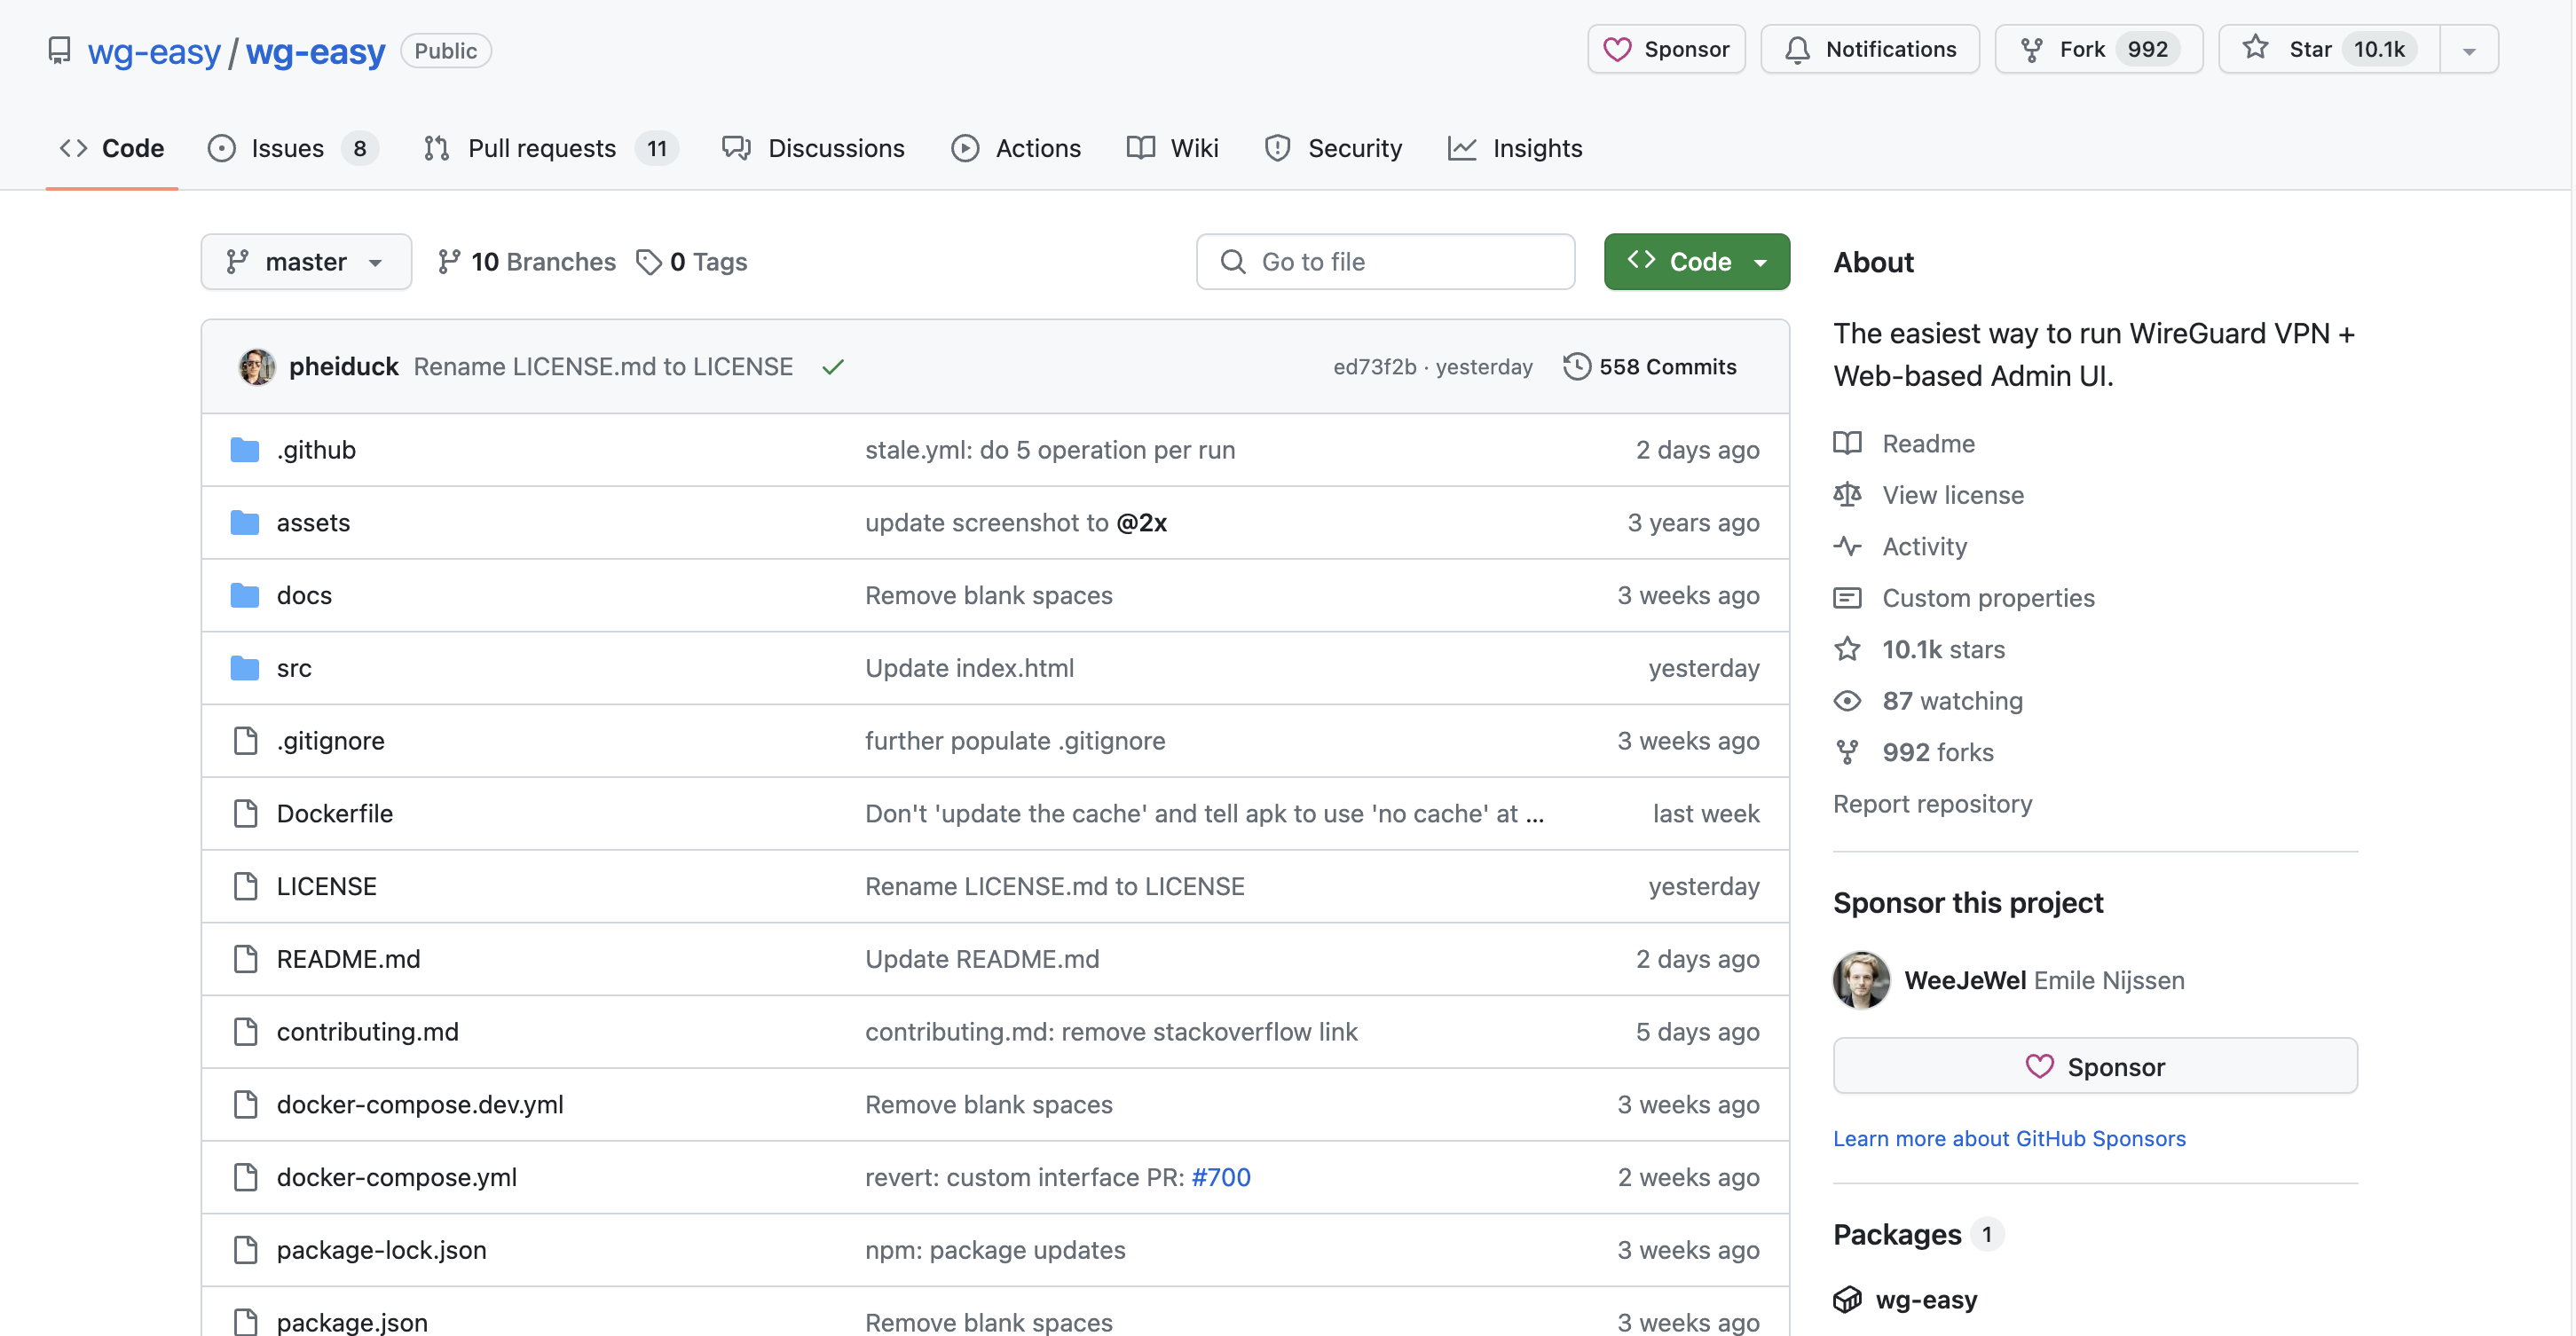This screenshot has width=2576, height=1336.
Task: Click the wg-easy package cube icon
Action: coord(1847,1299)
